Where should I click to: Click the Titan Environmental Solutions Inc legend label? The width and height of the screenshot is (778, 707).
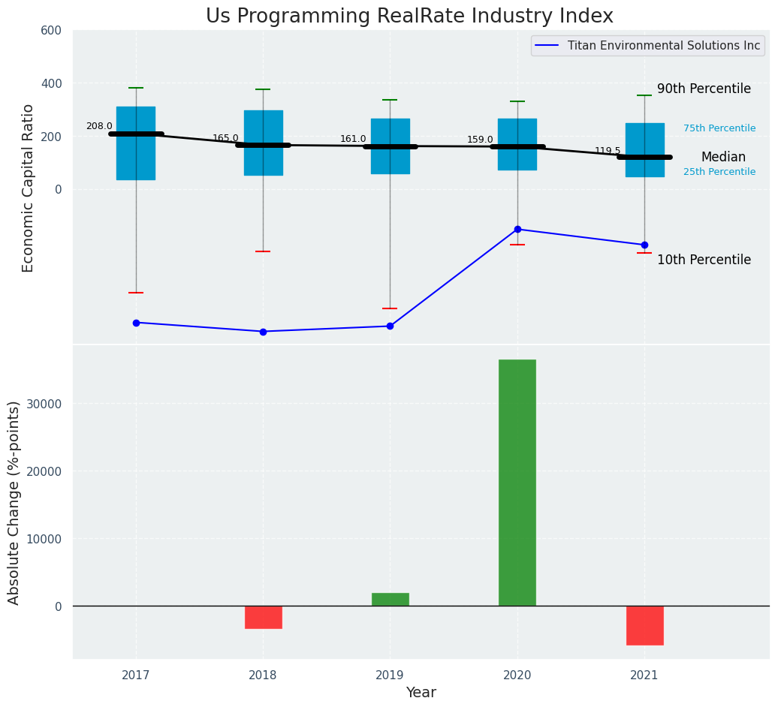coord(663,46)
